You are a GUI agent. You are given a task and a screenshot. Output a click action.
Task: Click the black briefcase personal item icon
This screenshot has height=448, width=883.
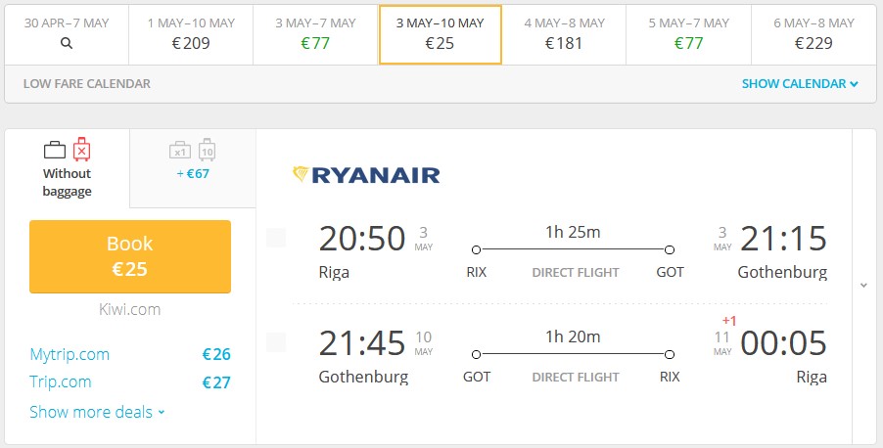point(55,150)
